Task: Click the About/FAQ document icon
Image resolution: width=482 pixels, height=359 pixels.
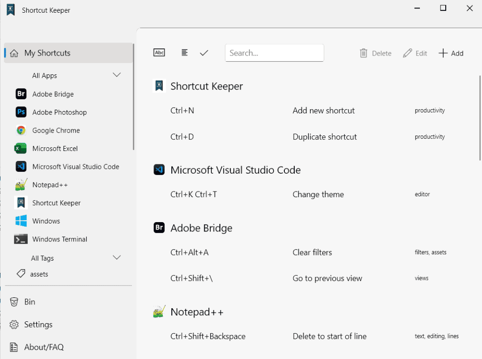Action: pyautogui.click(x=14, y=347)
